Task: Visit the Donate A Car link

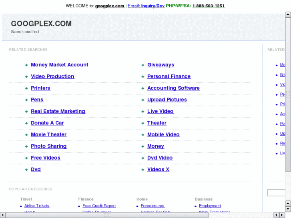Action: point(47,123)
